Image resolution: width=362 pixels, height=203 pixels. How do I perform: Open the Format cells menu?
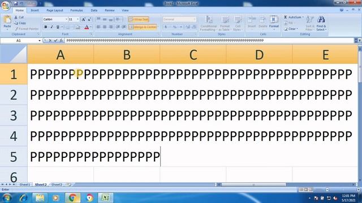point(274,22)
